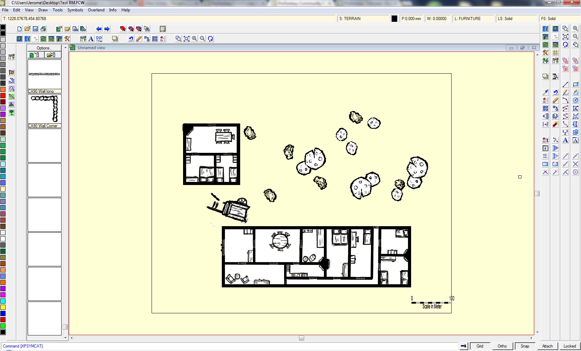Open the L: FURNITURE layer selector

pos(473,19)
